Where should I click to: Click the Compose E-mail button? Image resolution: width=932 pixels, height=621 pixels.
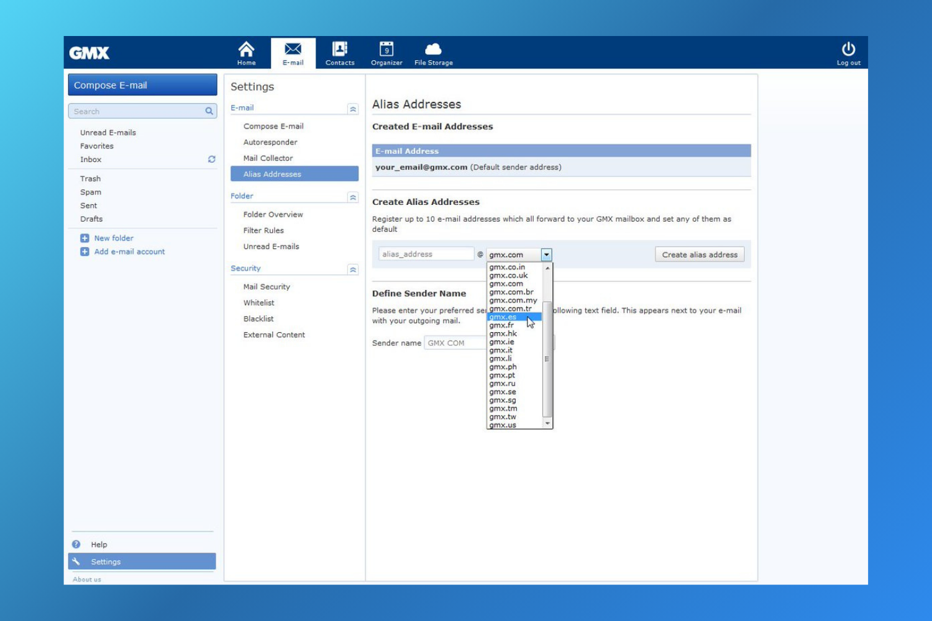(142, 85)
